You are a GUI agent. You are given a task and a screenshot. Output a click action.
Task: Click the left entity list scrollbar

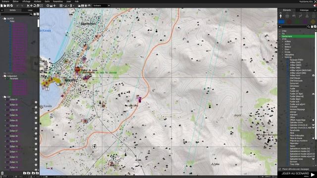pyautogui.click(x=39, y=23)
